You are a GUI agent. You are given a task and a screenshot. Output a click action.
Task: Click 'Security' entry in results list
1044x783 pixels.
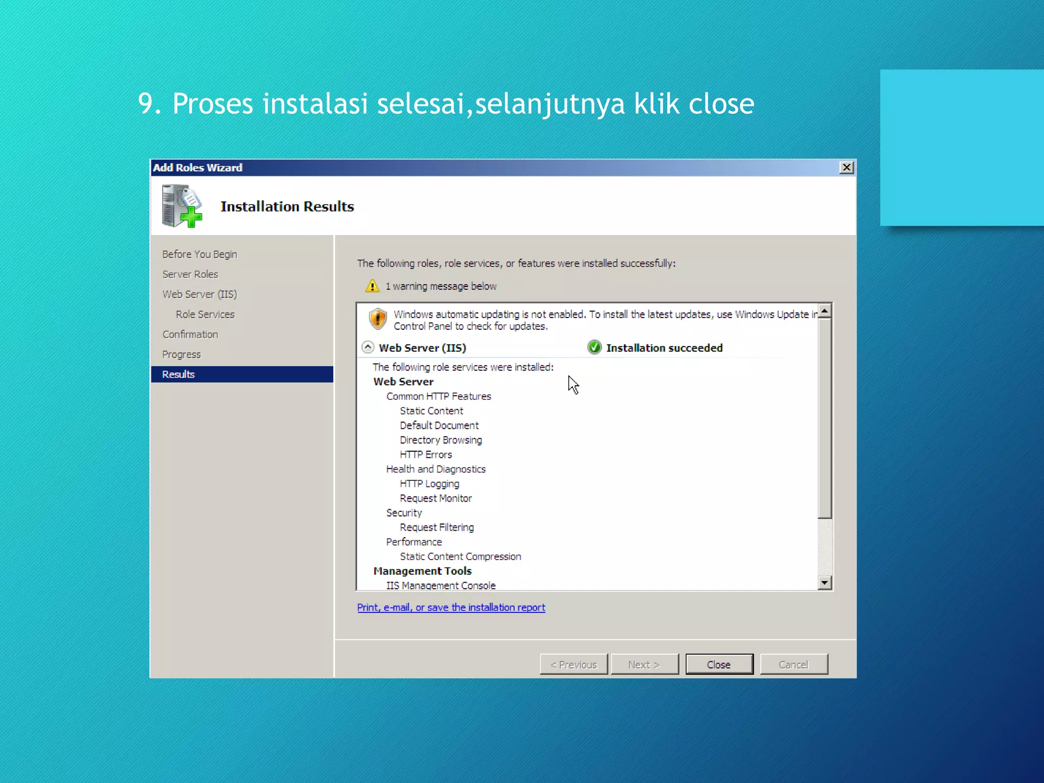[x=404, y=513]
